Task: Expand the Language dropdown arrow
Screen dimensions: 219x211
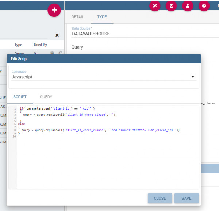Action: (193, 77)
